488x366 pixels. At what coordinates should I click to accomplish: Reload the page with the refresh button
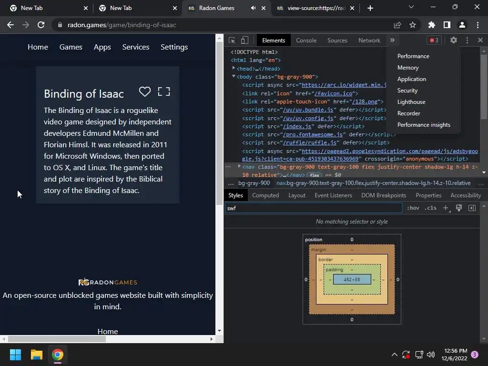coord(41,25)
